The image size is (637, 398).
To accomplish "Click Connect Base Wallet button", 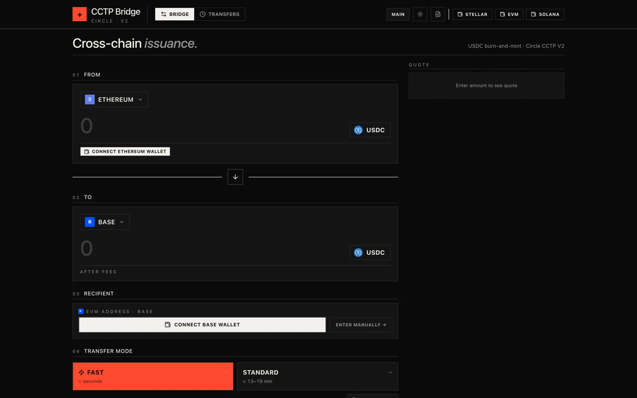I will pos(202,325).
